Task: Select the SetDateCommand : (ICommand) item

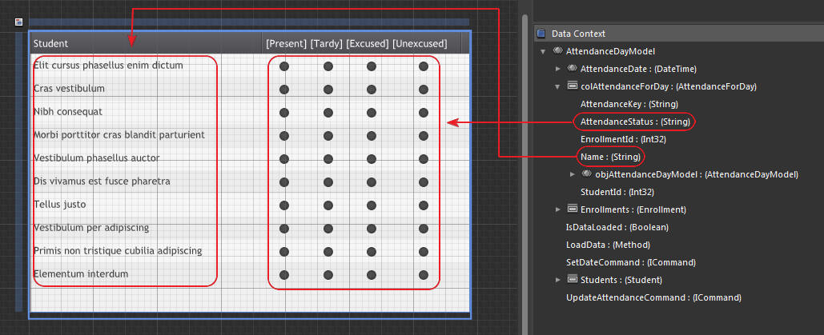Action: pyautogui.click(x=631, y=262)
